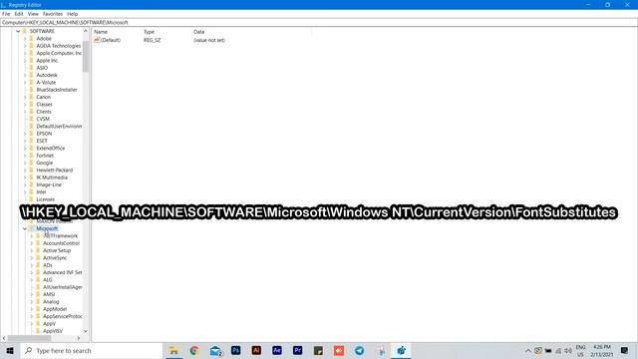Viewport: 638px width, 359px height.
Task: Expand the Active Setup key
Action: coord(32,250)
